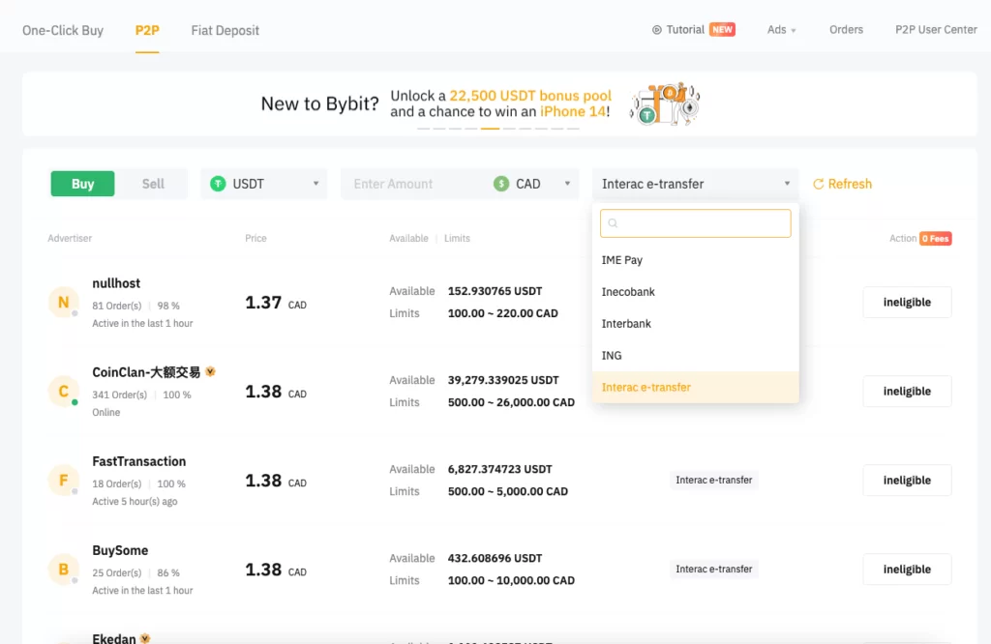Click FastTransaction's F avatar

coord(63,481)
